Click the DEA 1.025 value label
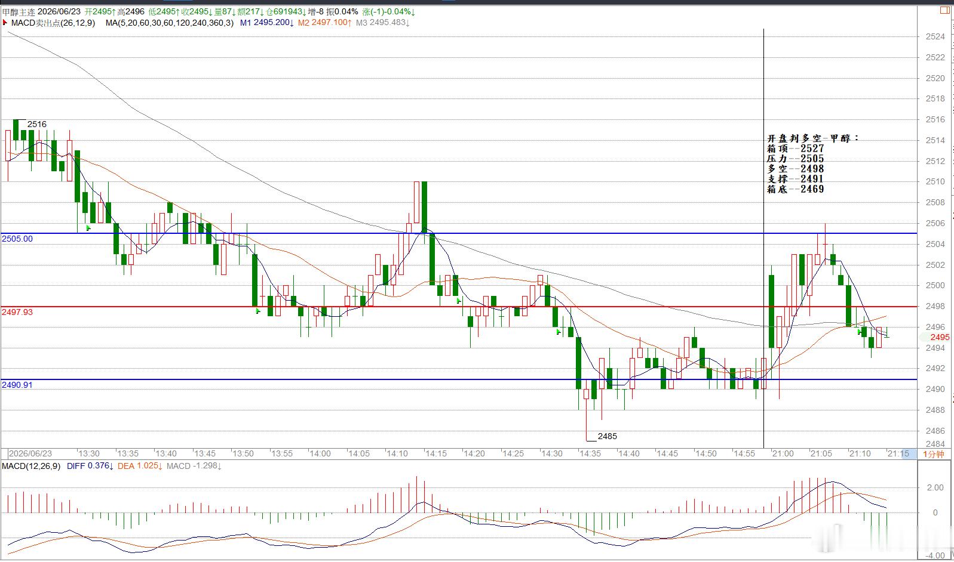Viewport: 954px width, 562px height. tap(140, 466)
